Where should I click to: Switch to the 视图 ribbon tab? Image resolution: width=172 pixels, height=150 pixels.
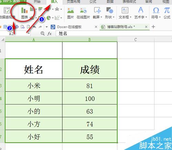pyautogui.click(x=166, y=2)
